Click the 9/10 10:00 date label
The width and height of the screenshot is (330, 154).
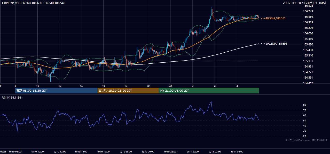(37, 152)
